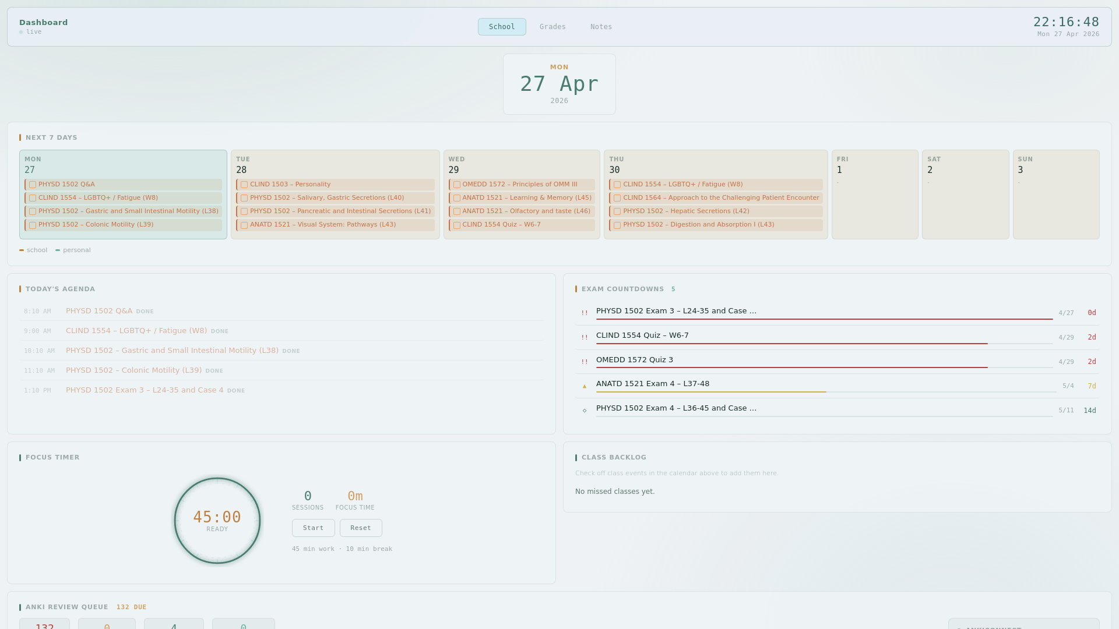Open PHYSD 1502 Exam 3 – L24-35 countdown
Image resolution: width=1119 pixels, height=629 pixels.
pos(837,313)
